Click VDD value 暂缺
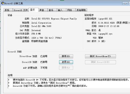This screenshot has width=130, height=94. (101, 38)
